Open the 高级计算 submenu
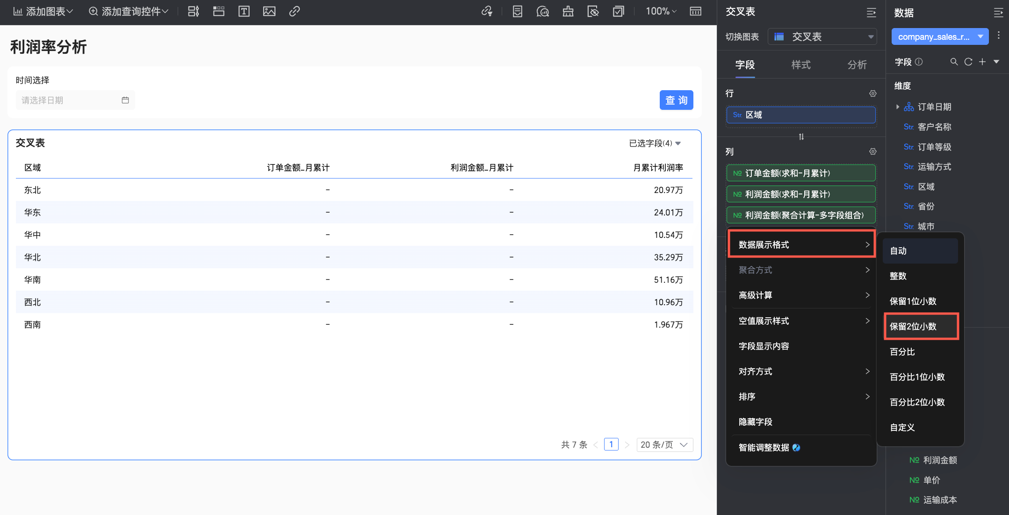 (x=801, y=295)
